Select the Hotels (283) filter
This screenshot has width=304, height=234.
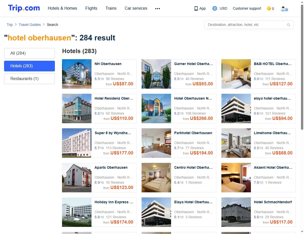click(x=29, y=66)
